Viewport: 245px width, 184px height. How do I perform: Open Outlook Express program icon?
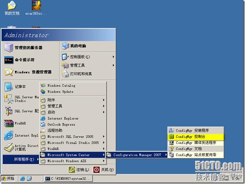(43, 125)
